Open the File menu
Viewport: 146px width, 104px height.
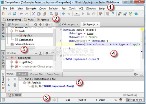point(5,8)
